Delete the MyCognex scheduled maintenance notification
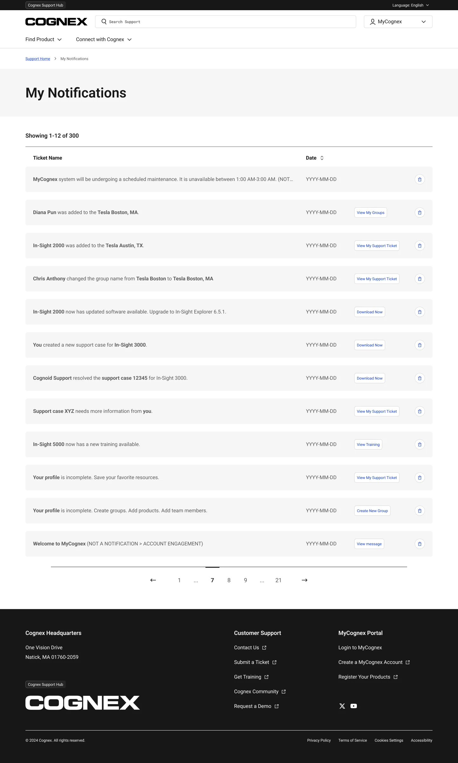The image size is (458, 763). tap(420, 179)
